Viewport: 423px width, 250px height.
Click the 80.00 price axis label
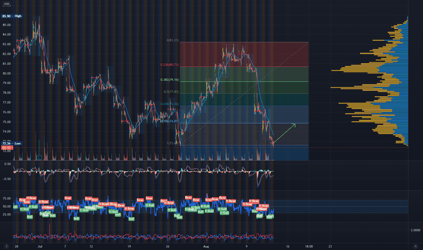[6, 73]
